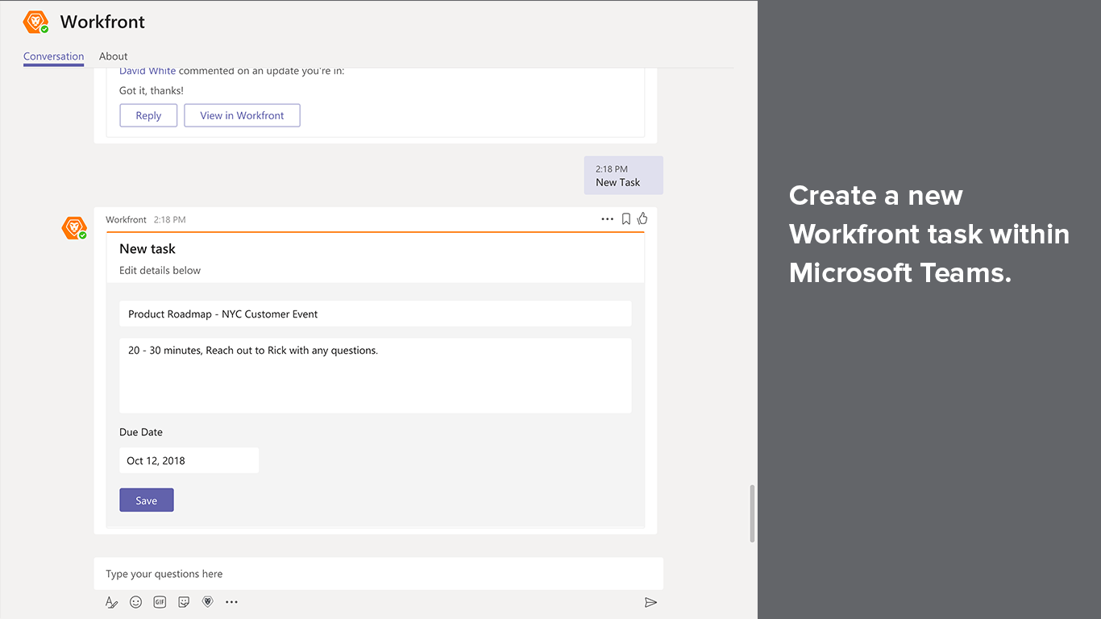Viewport: 1101px width, 619px height.
Task: Open more options on the Workfront message
Action: coord(607,219)
